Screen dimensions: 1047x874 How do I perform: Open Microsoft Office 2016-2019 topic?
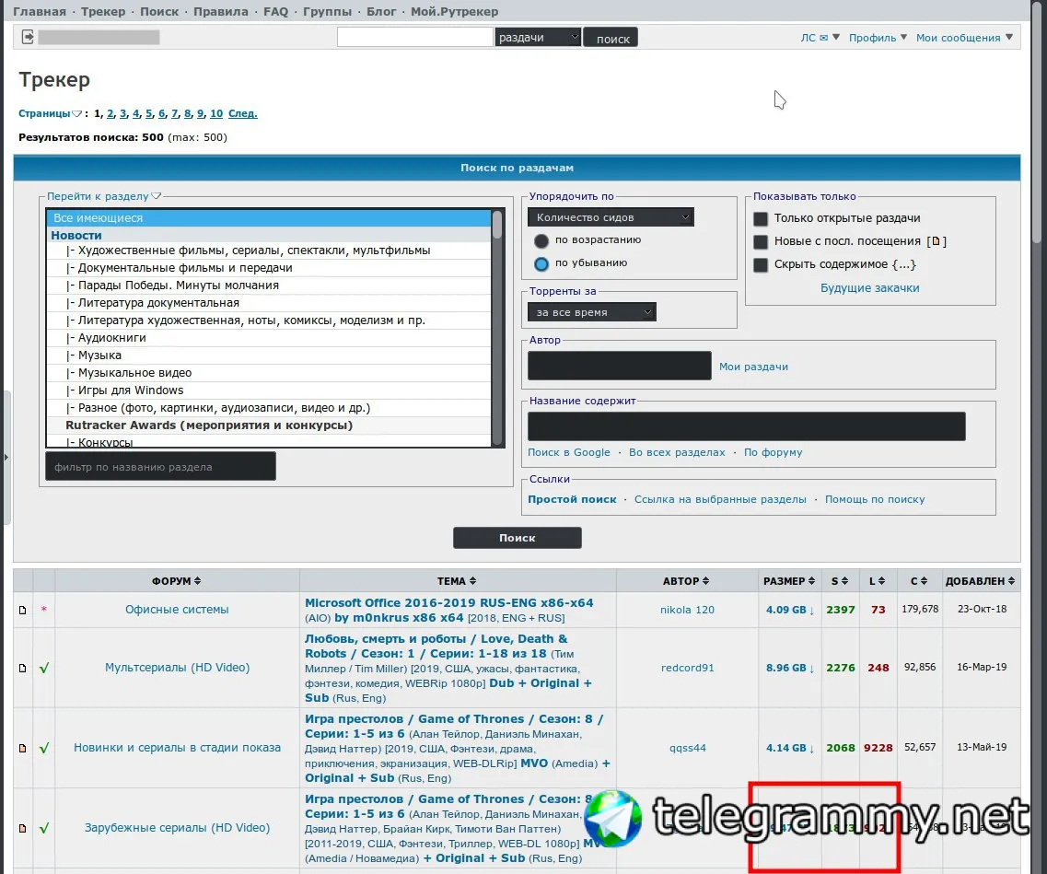448,610
